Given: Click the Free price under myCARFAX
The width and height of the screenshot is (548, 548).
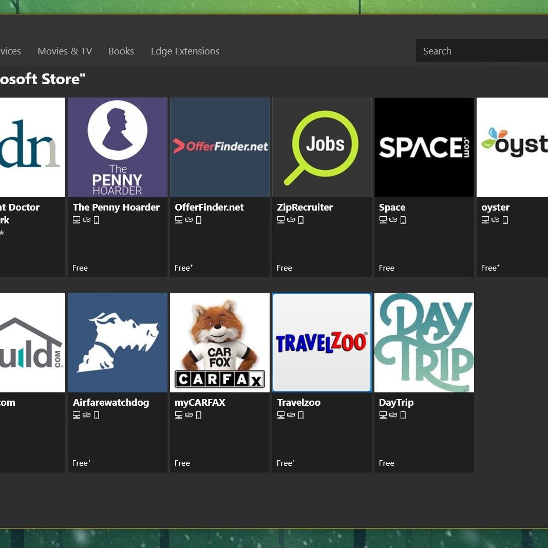Looking at the screenshot, I should 182,463.
